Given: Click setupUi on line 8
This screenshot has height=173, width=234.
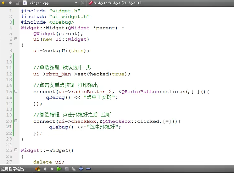Looking at the screenshot, I should 57,51.
